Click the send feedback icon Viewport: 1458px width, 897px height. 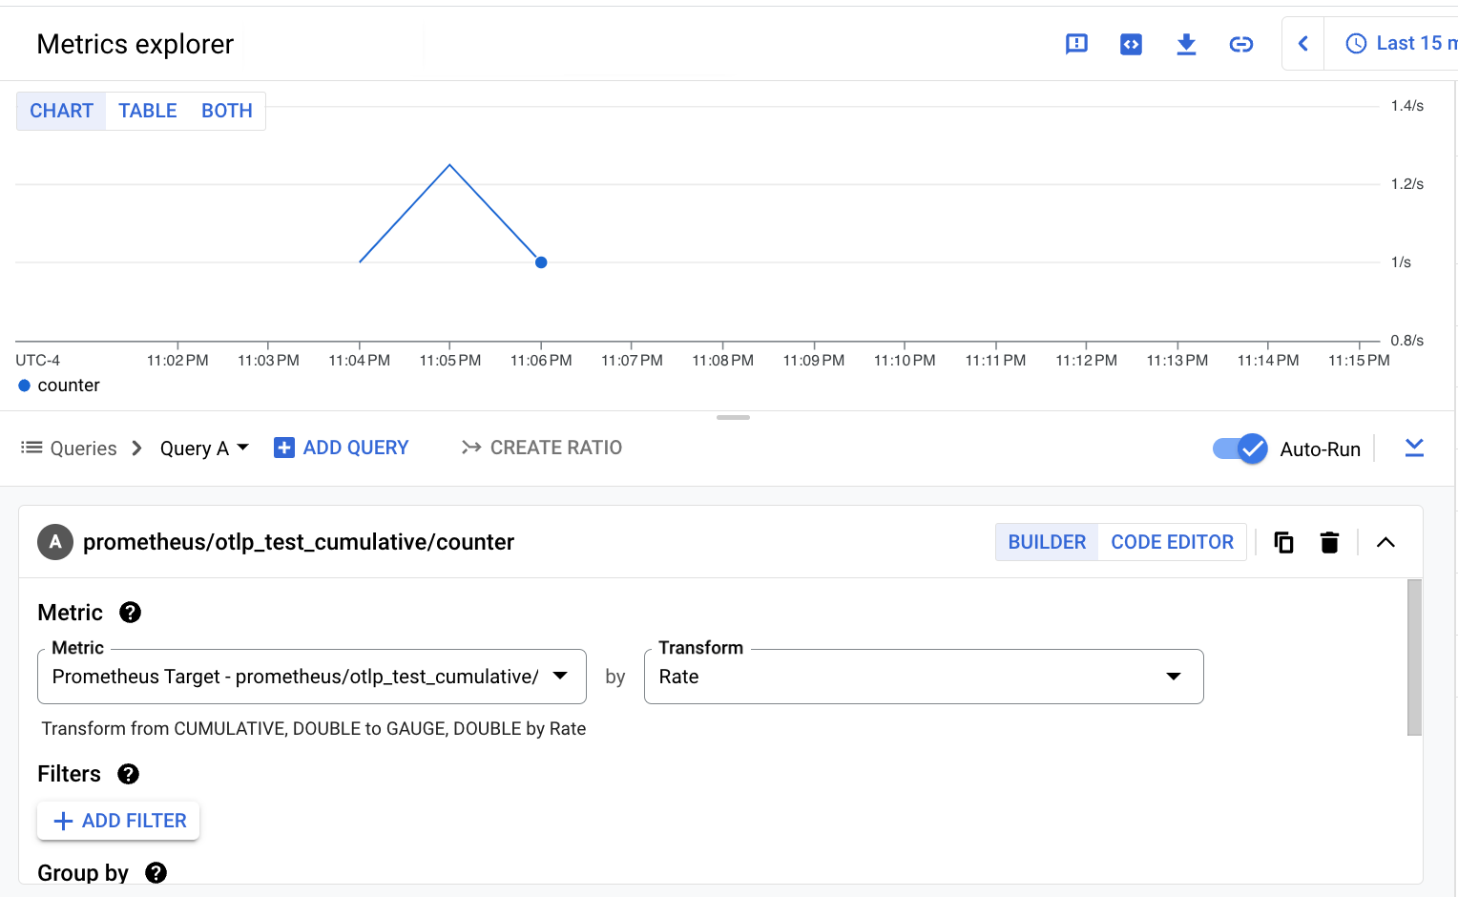[1076, 43]
